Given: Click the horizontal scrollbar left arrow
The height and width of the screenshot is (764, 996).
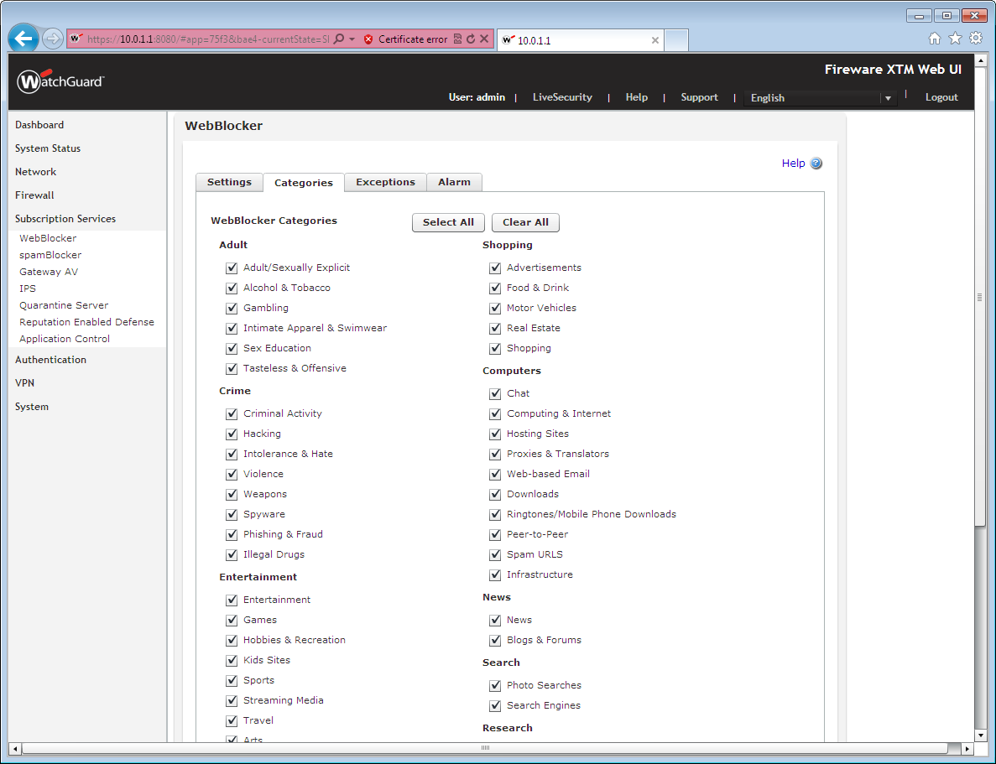Looking at the screenshot, I should click(x=15, y=749).
